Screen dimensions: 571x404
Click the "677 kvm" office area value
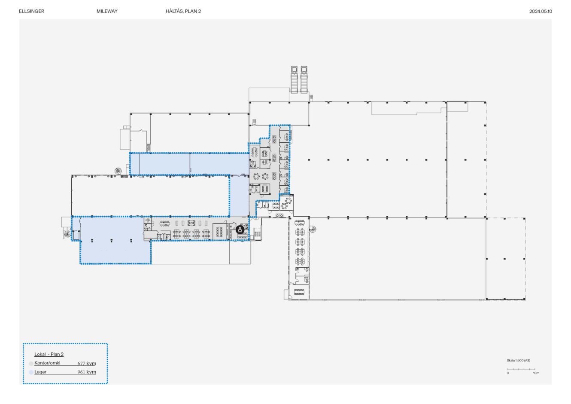(x=87, y=364)
